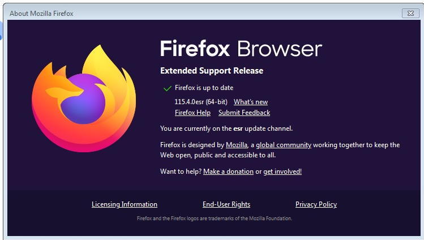Viewport: 424px width, 240px height.
Task: Click the 115.4.0esr (64-bit) version text
Action: (x=201, y=102)
